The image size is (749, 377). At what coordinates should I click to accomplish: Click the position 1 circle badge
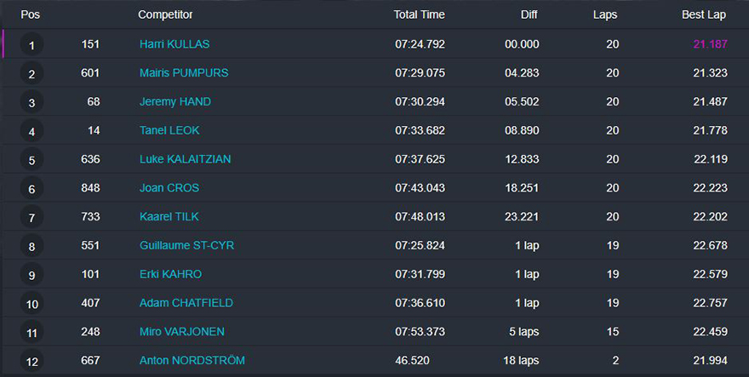click(31, 45)
